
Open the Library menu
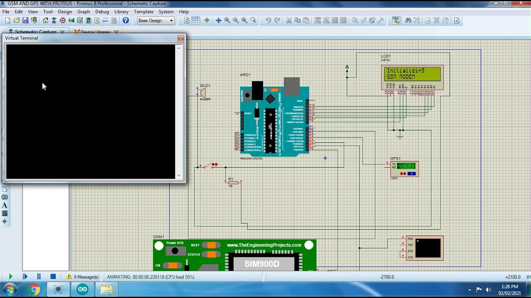121,12
